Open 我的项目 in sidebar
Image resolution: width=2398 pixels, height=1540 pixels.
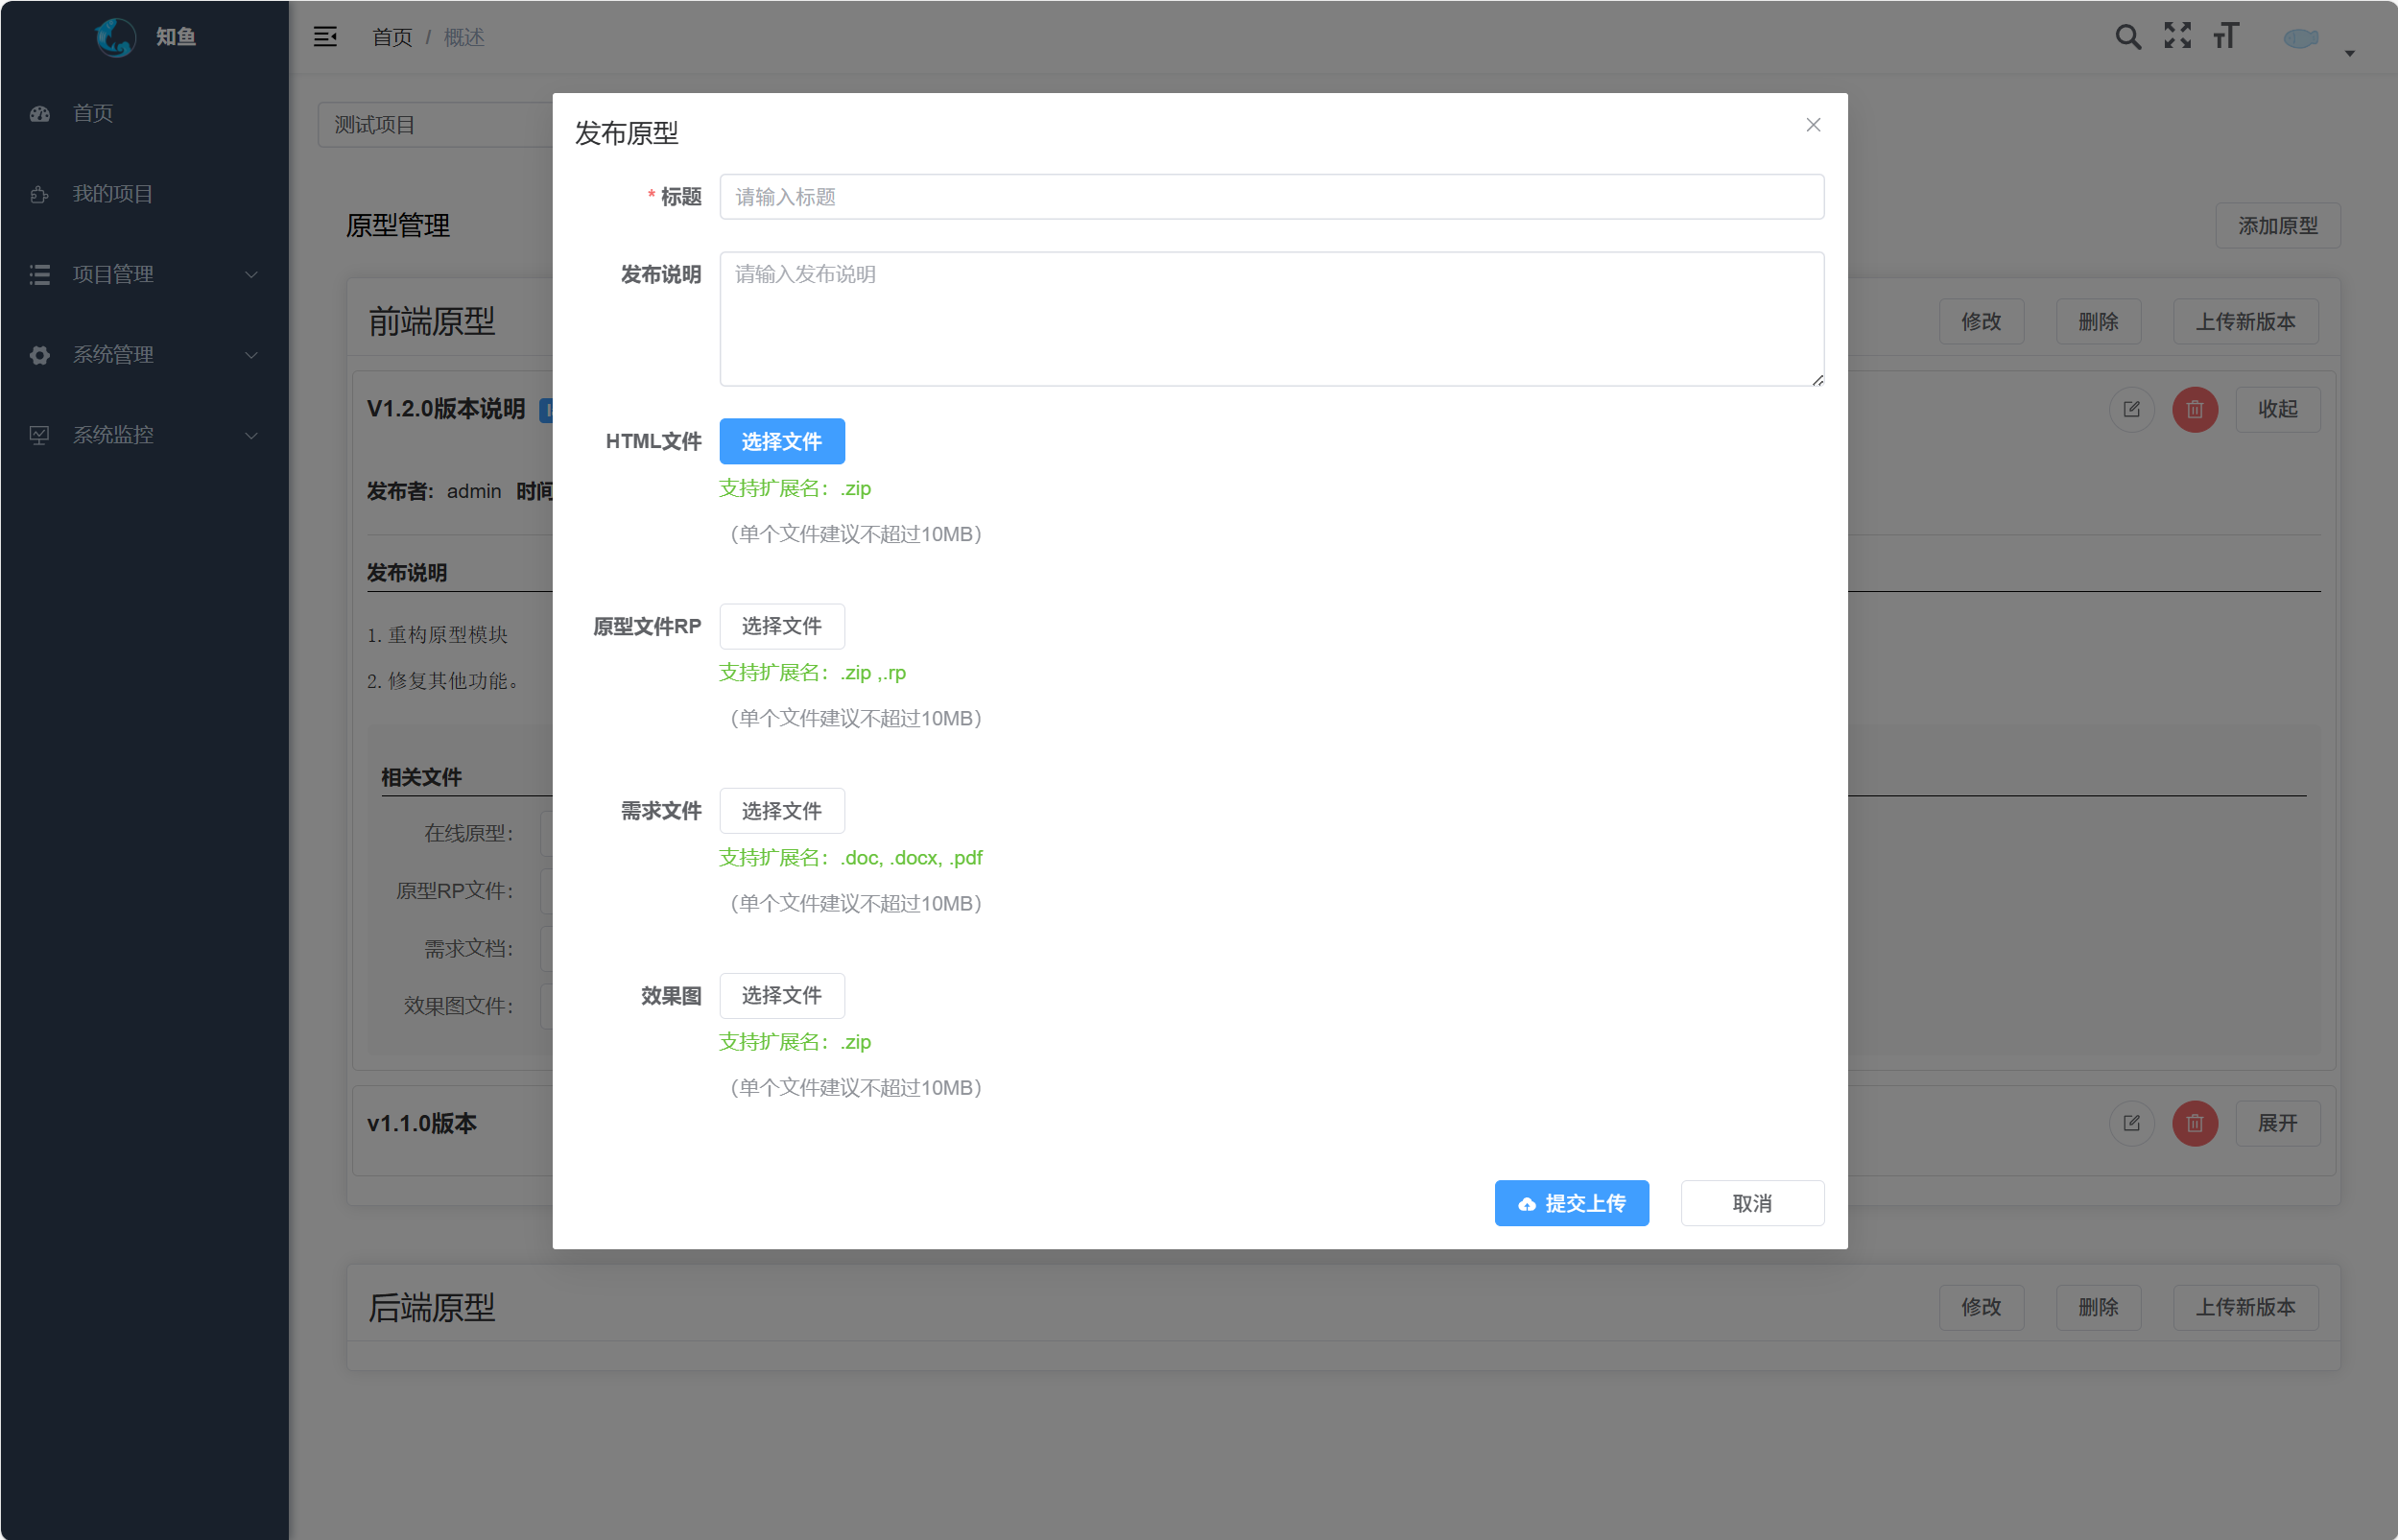pos(144,193)
